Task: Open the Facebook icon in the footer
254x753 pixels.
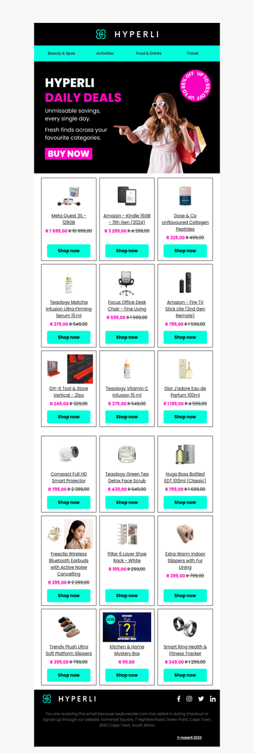Action: 179,699
